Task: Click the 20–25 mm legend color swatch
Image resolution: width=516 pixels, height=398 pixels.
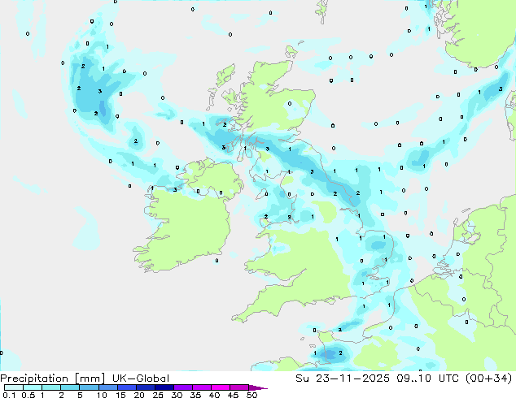Action: (145, 387)
